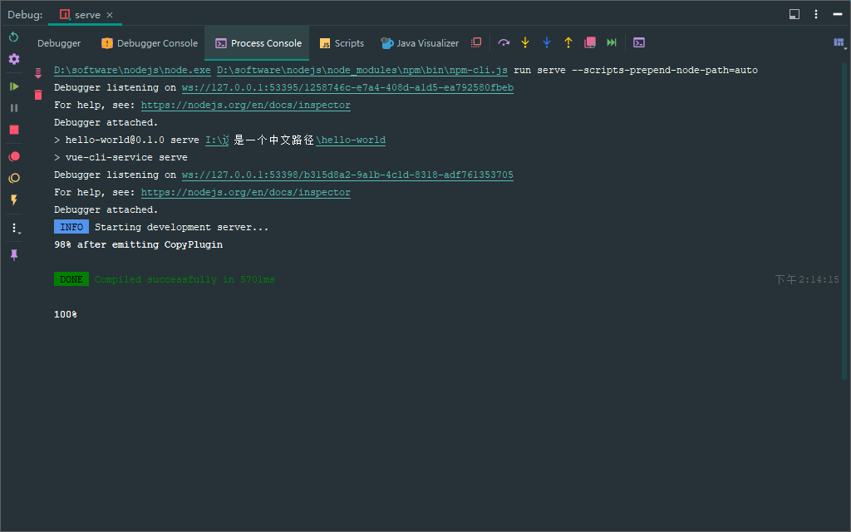Click 'Compiled successfully in 5701ms' text
The image size is (851, 532).
click(x=184, y=279)
